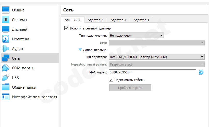Collapse the Дополнительно section
This screenshot has width=209, height=127.
coord(80,50)
